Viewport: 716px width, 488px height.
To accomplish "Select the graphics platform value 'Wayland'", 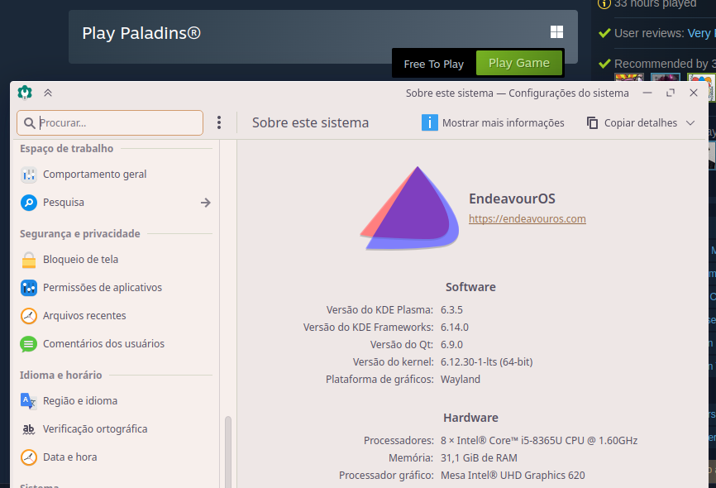I will coord(461,380).
